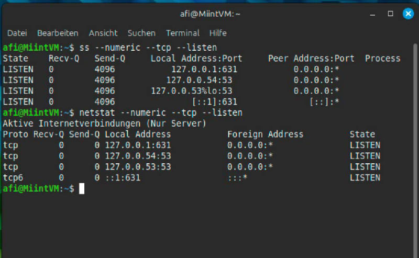This screenshot has width=419, height=258.
Task: Click the [::1]:631 local address entry
Action: pyautogui.click(x=215, y=102)
